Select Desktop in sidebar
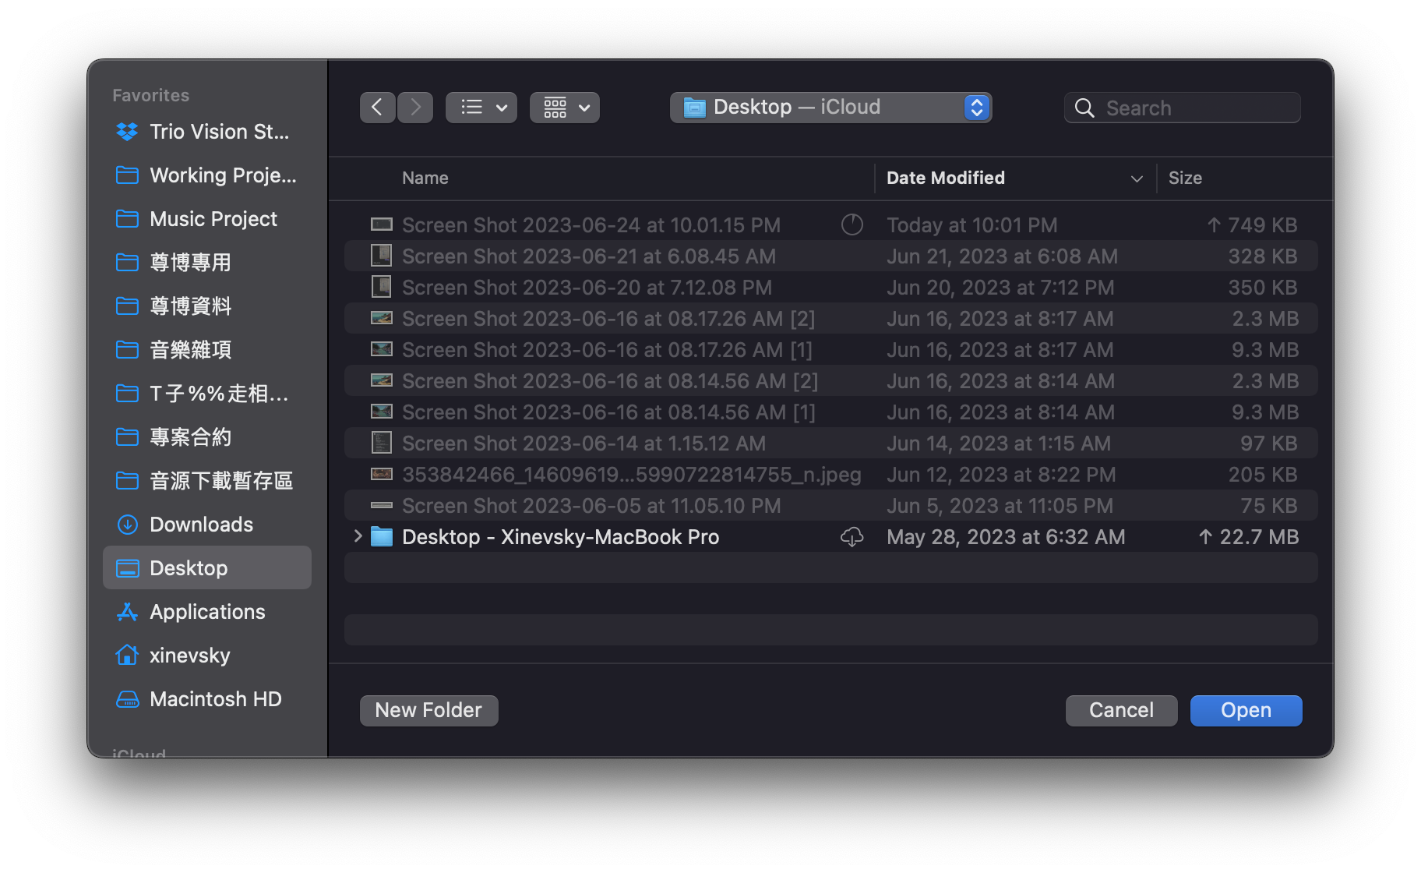 click(x=207, y=568)
